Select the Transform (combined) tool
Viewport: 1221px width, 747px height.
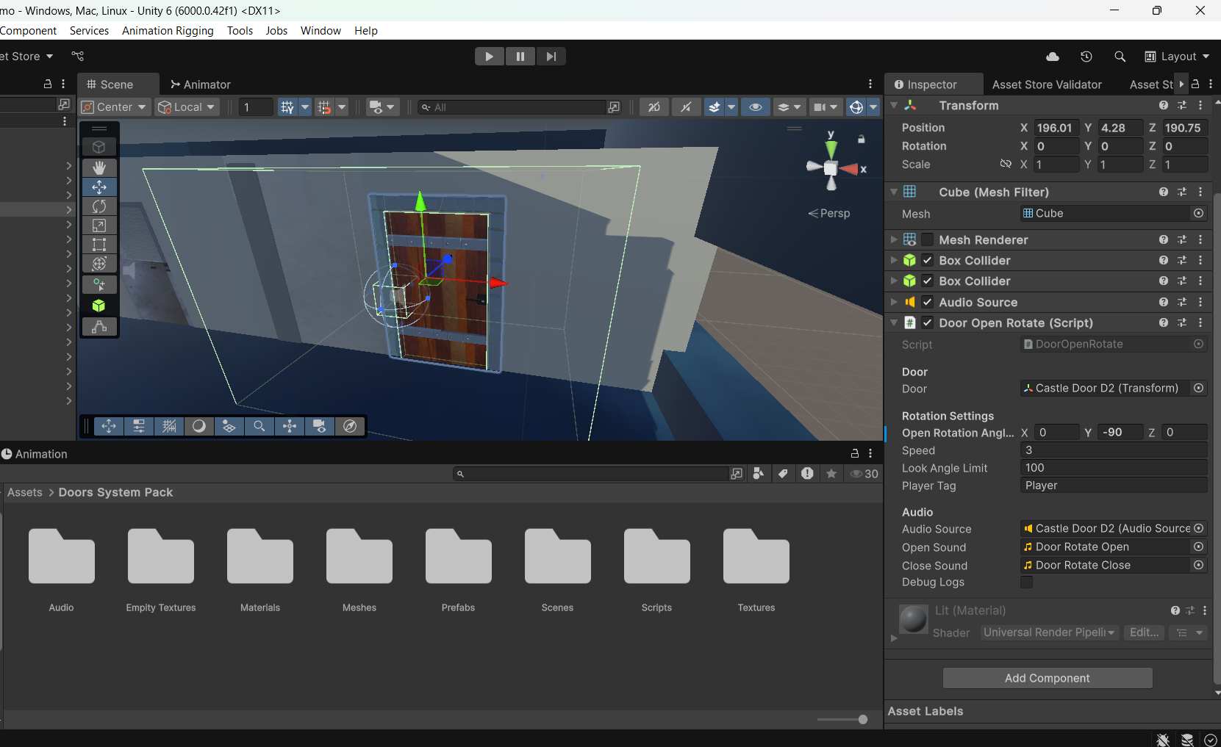tap(99, 263)
